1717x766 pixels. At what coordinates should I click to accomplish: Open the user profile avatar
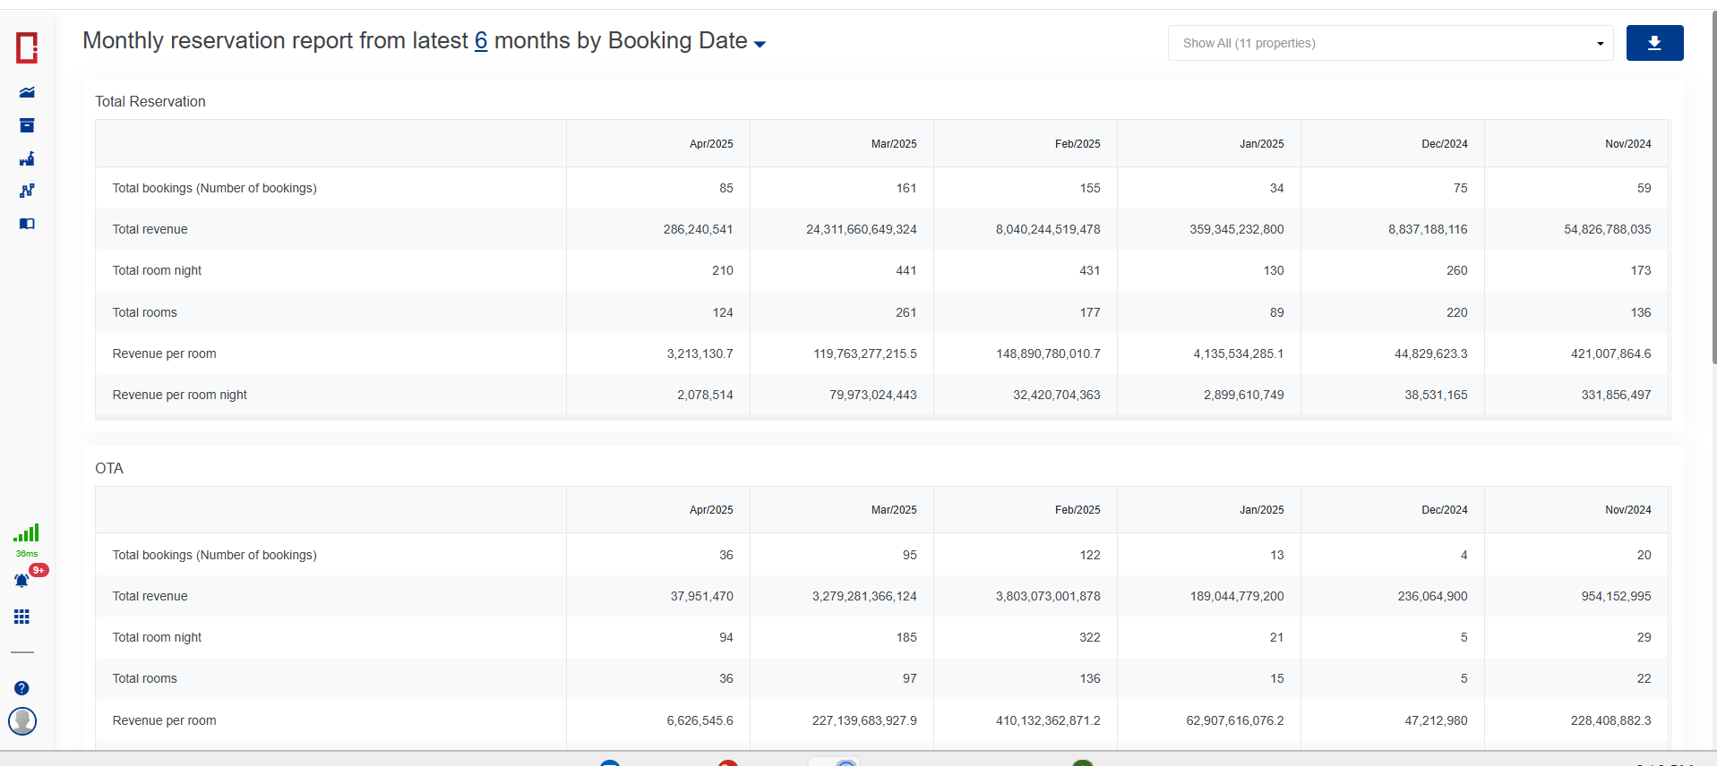point(22,720)
